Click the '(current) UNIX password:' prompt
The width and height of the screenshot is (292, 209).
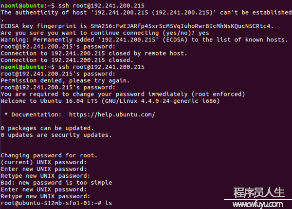(44, 162)
